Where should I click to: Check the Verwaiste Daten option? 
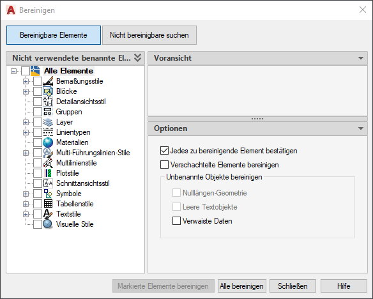[176, 221]
